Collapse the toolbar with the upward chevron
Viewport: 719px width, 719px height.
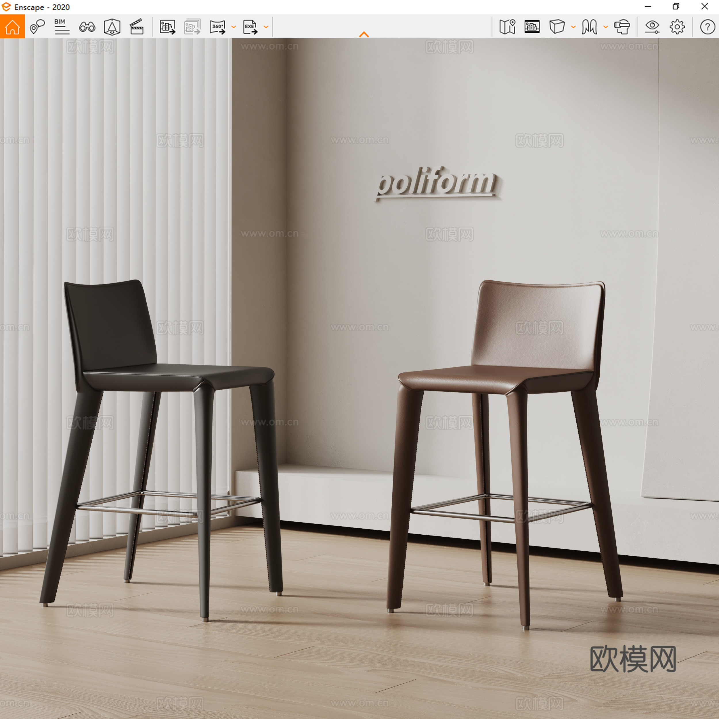click(x=364, y=34)
